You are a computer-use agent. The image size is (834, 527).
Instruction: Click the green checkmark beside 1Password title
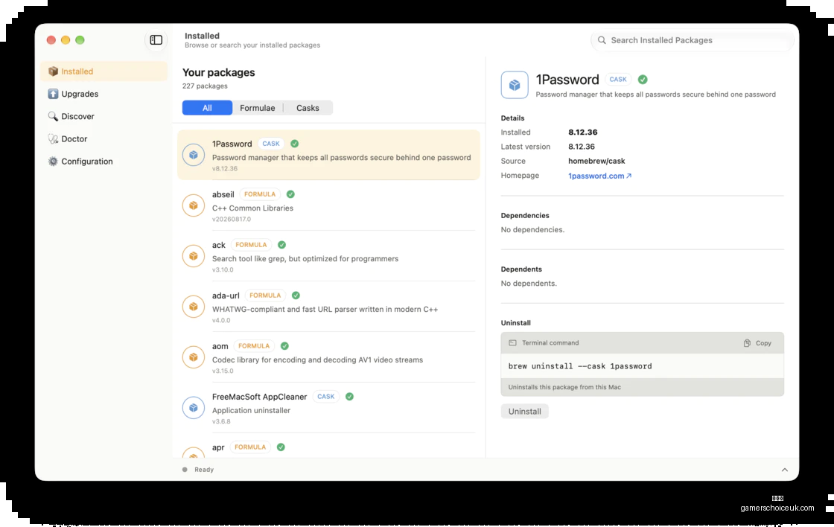[643, 79]
